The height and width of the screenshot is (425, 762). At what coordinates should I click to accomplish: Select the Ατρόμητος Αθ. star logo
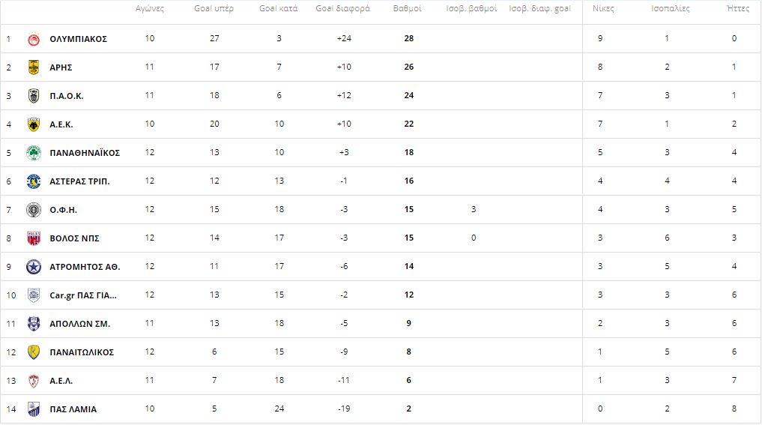[34, 267]
